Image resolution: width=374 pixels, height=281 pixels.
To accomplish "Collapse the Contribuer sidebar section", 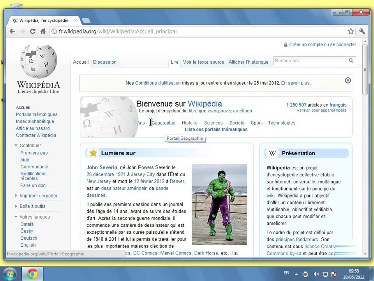I will click(16, 145).
